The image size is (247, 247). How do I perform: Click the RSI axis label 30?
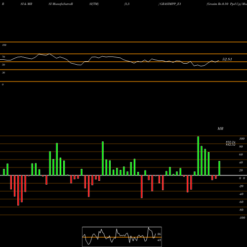coord(3,73)
